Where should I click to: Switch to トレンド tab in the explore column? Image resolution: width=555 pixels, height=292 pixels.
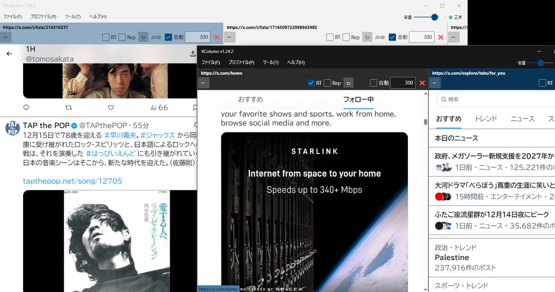(486, 119)
